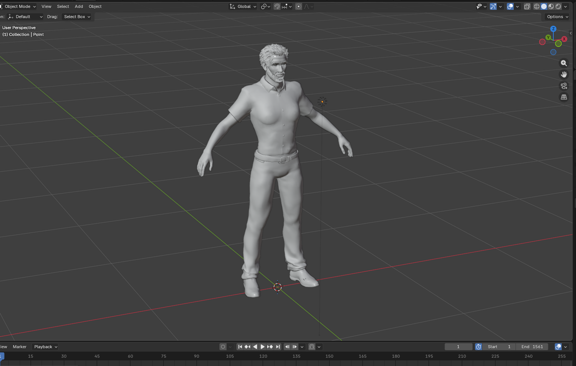576x366 pixels.
Task: Open the Global transform orientation dropdown
Action: pos(243,7)
